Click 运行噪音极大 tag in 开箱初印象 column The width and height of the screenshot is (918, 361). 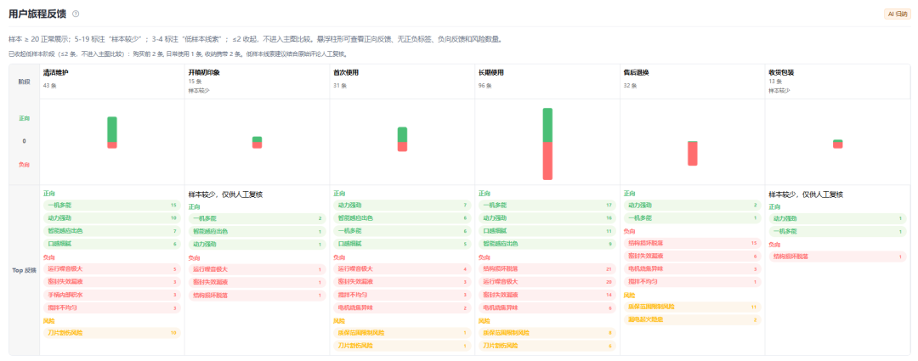click(x=257, y=269)
